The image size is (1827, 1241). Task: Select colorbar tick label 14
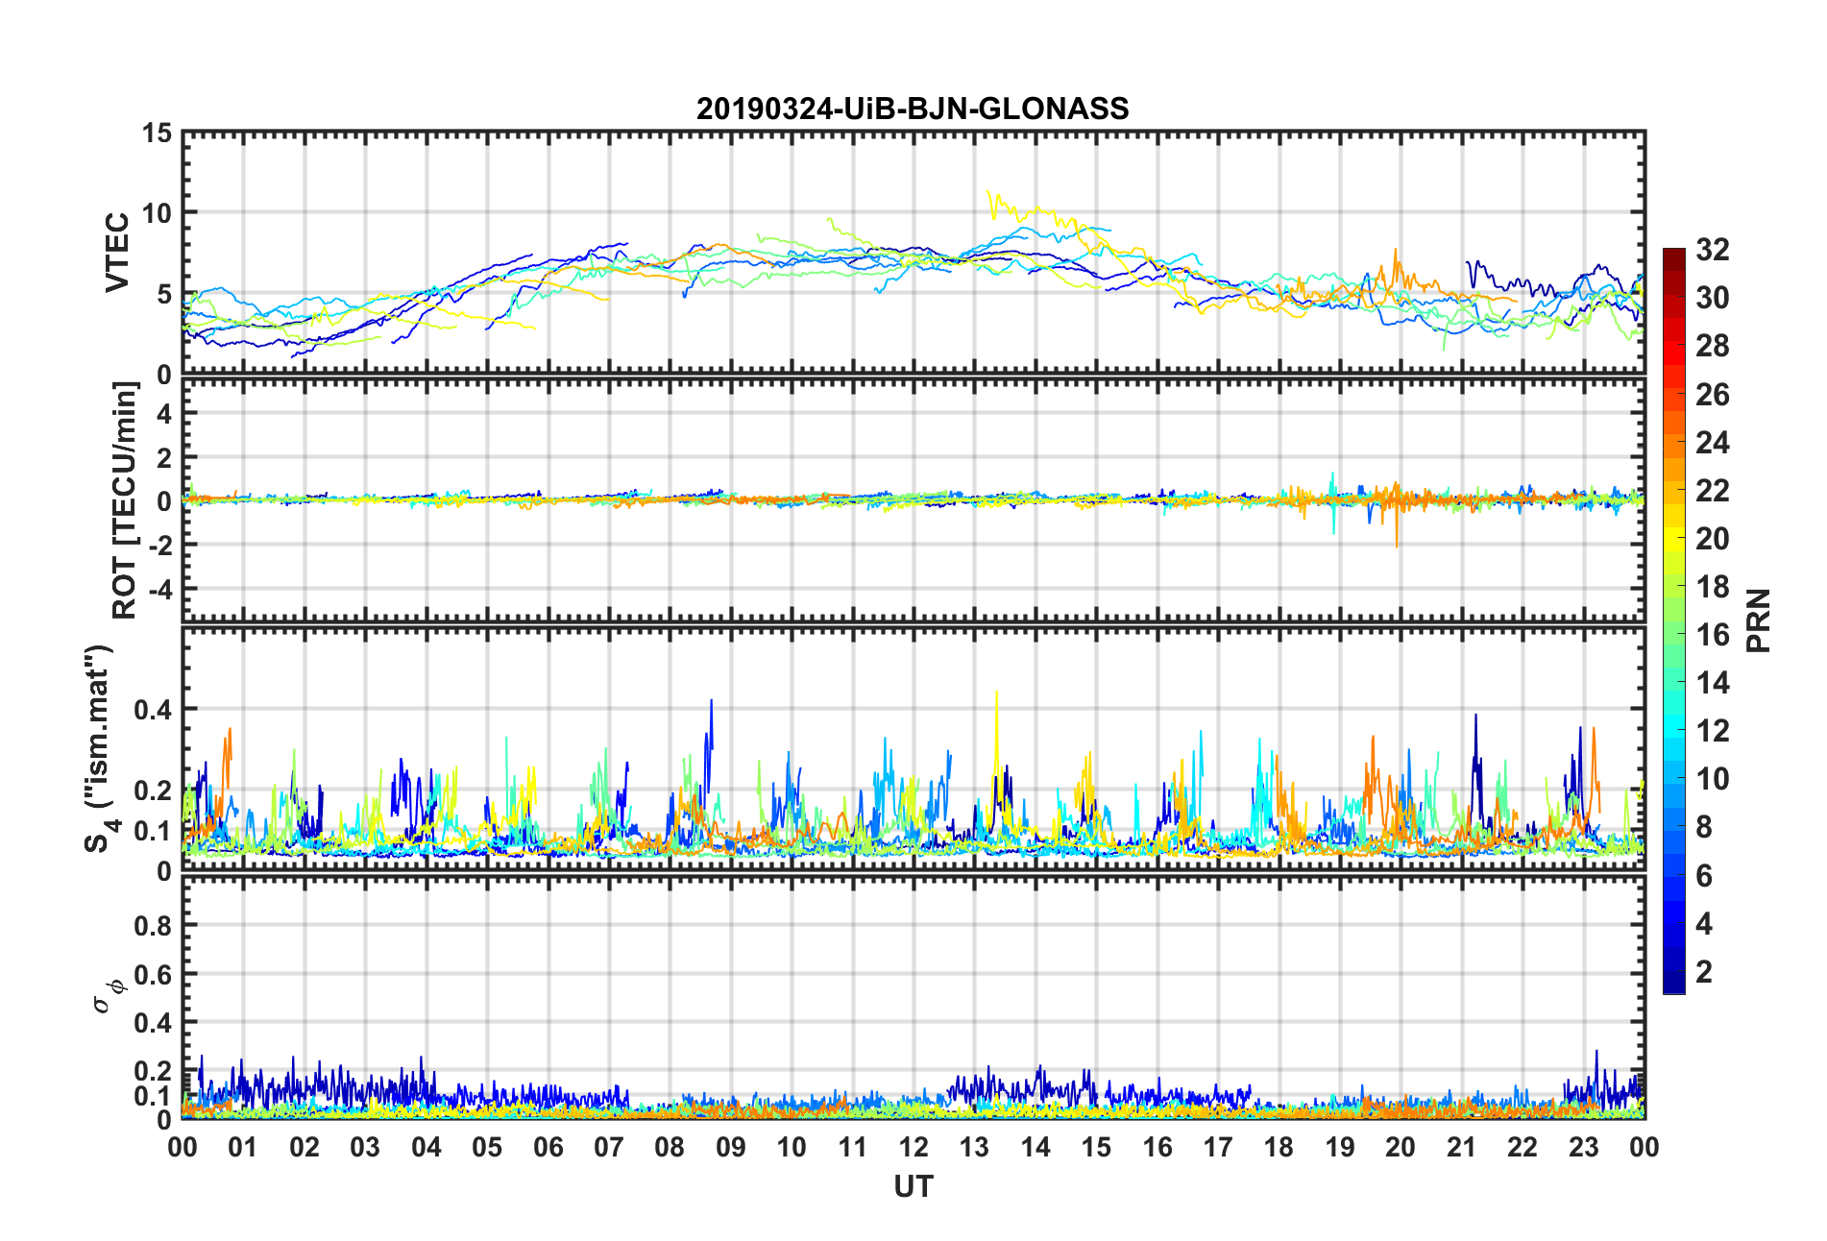point(1713,682)
